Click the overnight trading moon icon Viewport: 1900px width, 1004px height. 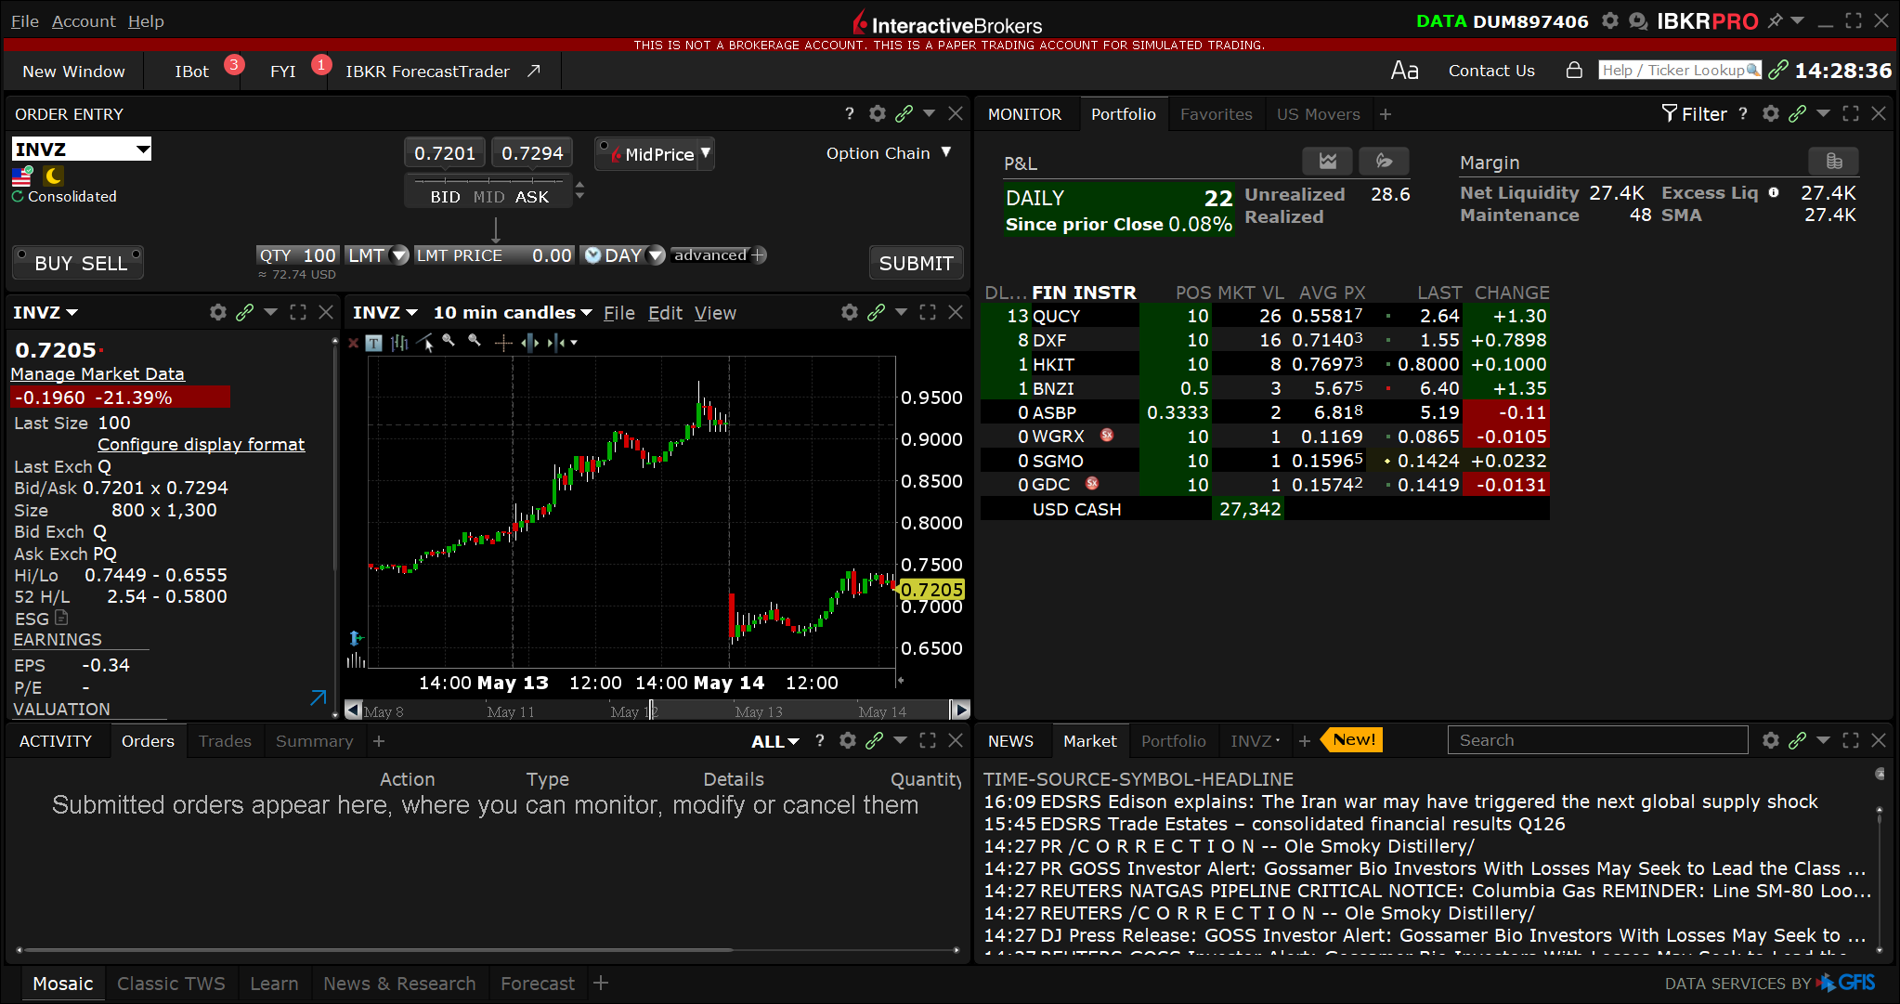(x=54, y=175)
